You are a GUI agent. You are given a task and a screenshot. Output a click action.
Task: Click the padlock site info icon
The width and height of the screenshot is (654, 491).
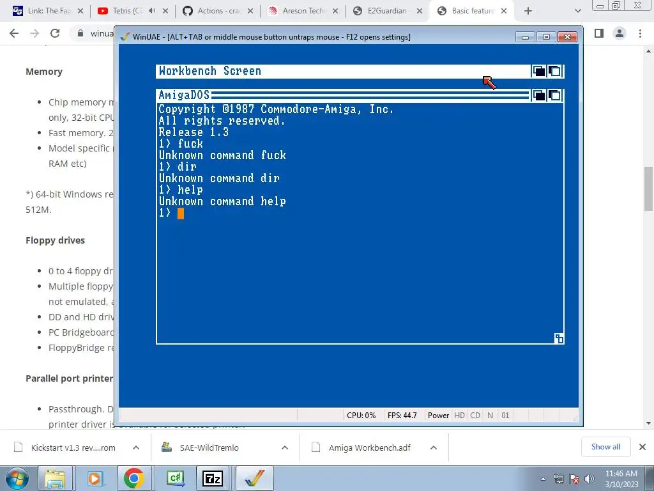pos(80,33)
